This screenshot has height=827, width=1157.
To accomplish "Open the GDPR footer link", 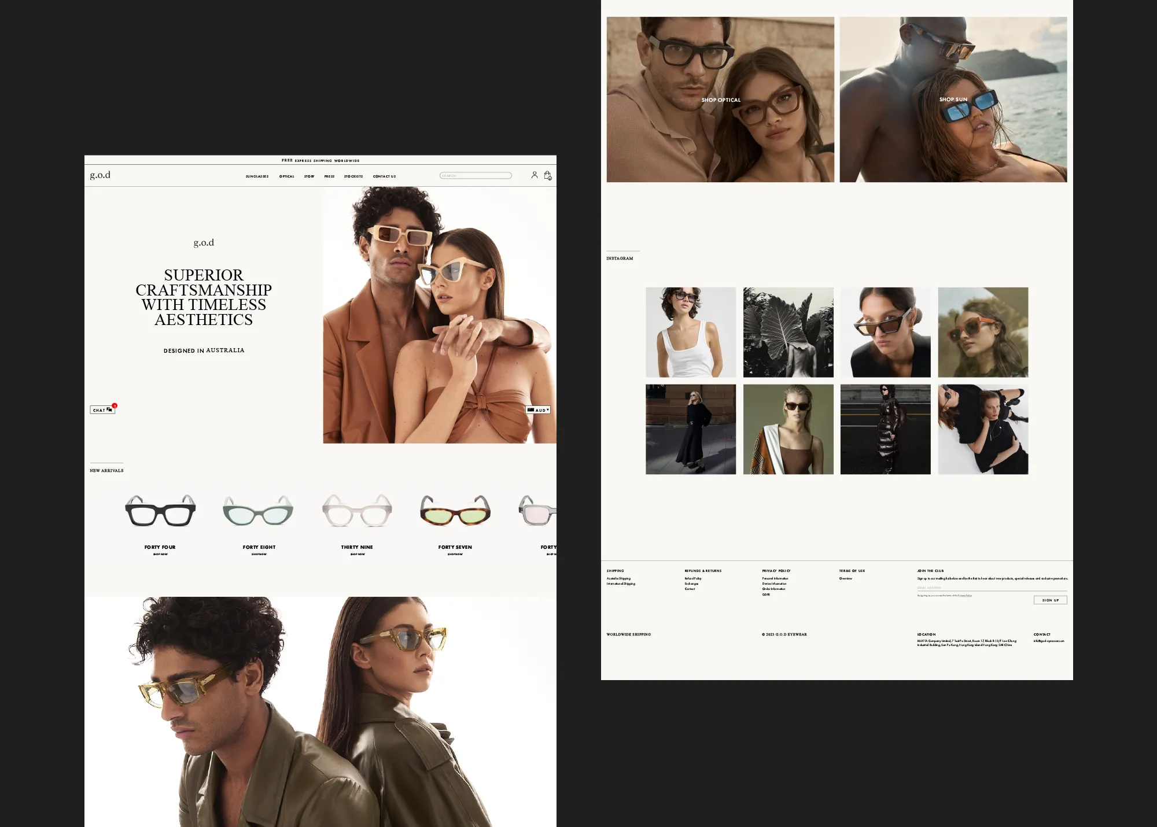I will click(766, 595).
